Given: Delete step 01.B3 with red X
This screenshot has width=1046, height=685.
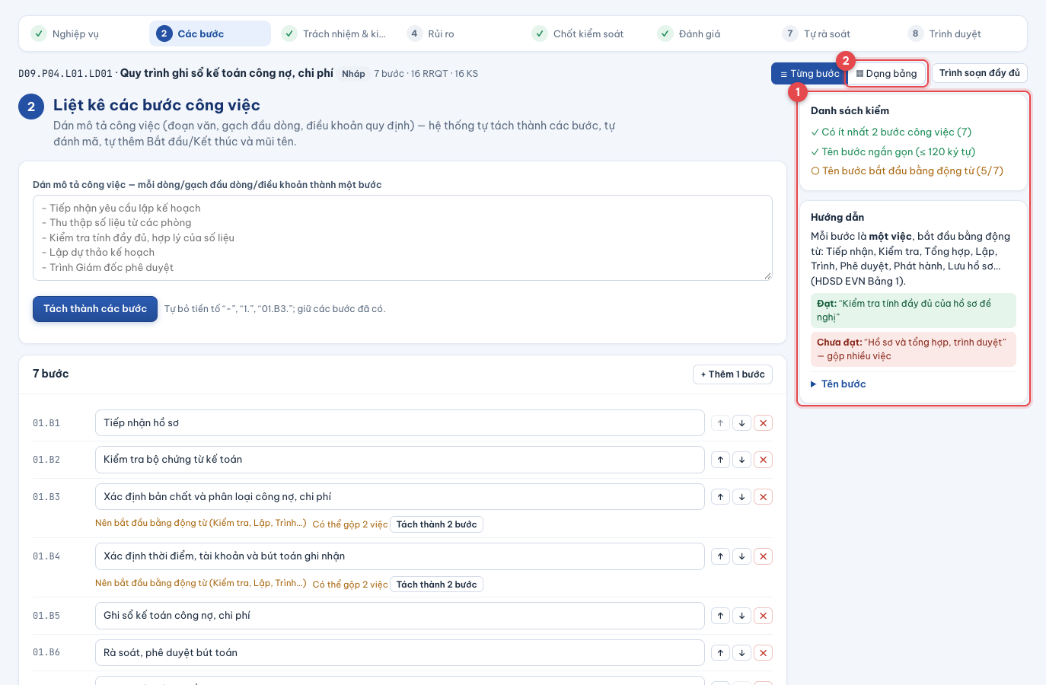Looking at the screenshot, I should (763, 497).
